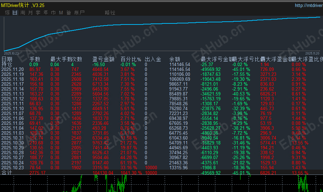Select the 2025.11.20 row date
323x192 pixels.
point(13,70)
